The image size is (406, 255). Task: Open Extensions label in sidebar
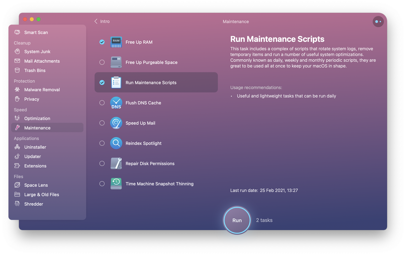coord(35,166)
